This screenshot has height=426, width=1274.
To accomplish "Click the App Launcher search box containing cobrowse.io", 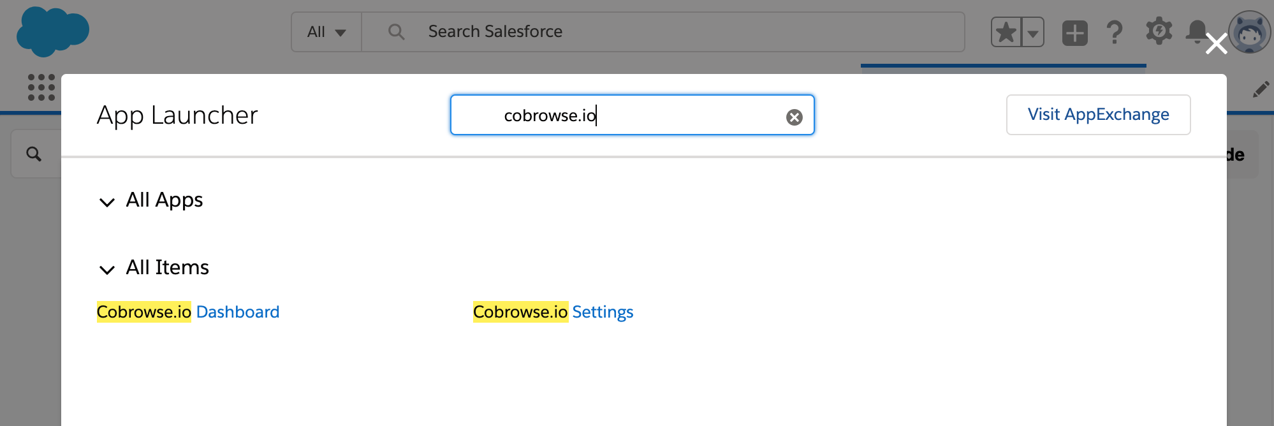I will point(632,115).
